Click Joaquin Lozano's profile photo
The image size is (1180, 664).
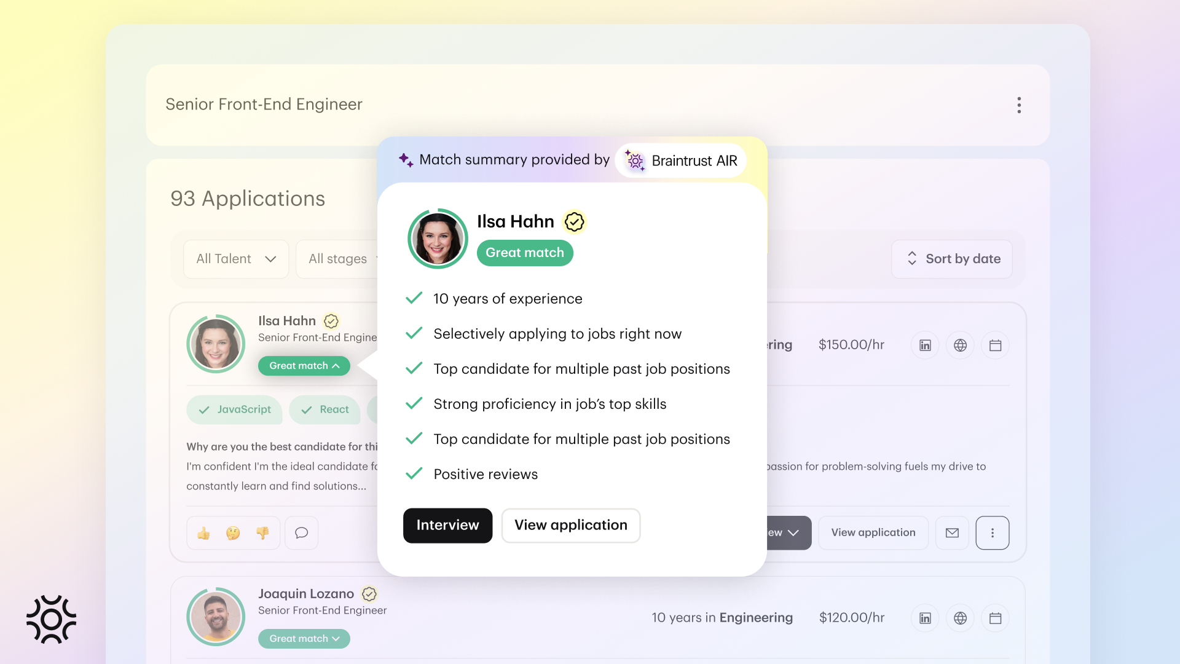coord(216,617)
